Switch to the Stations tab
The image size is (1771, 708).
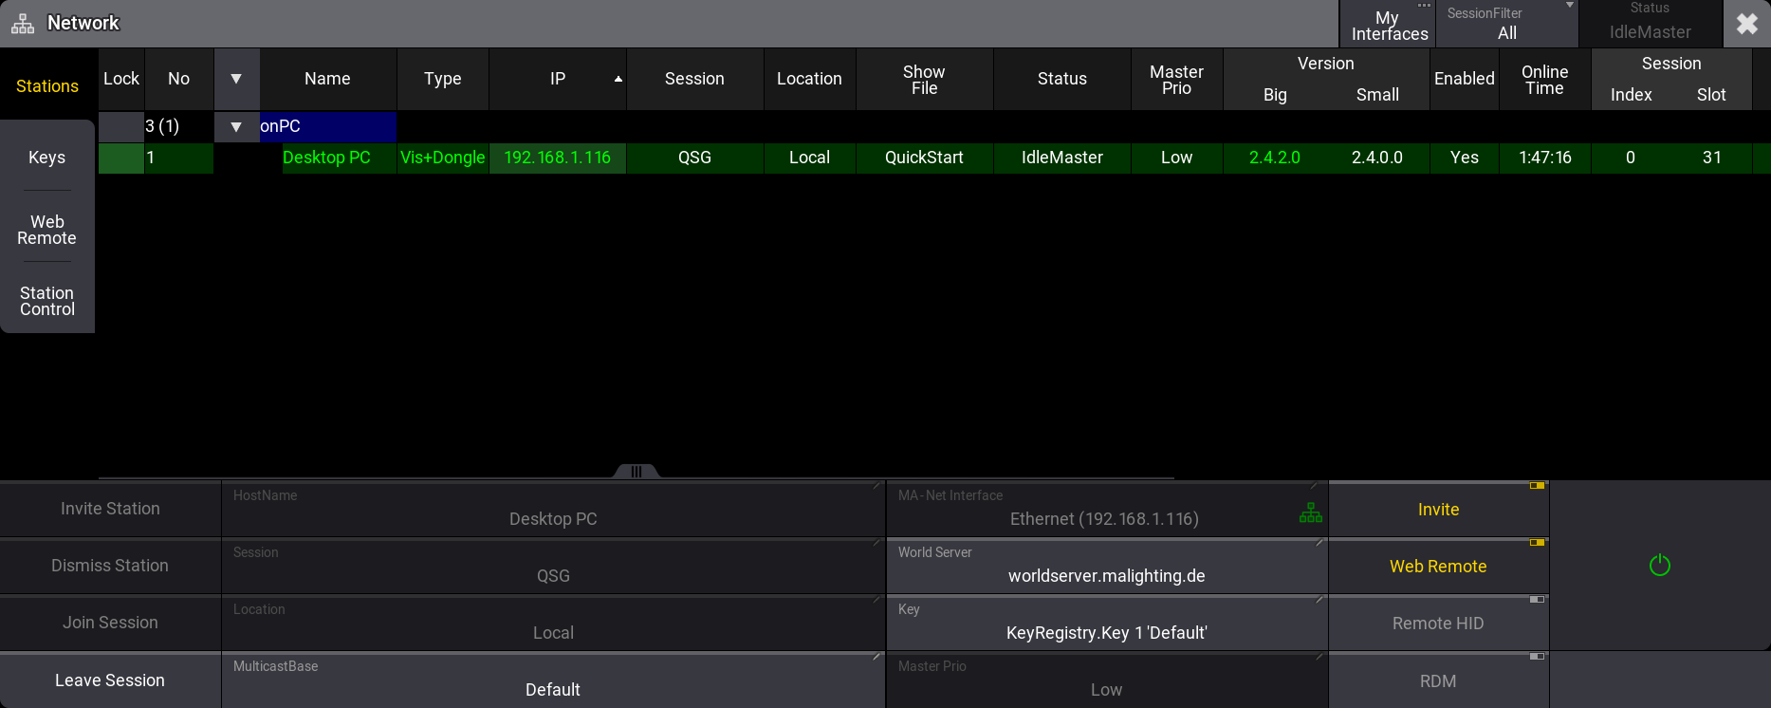click(x=47, y=86)
